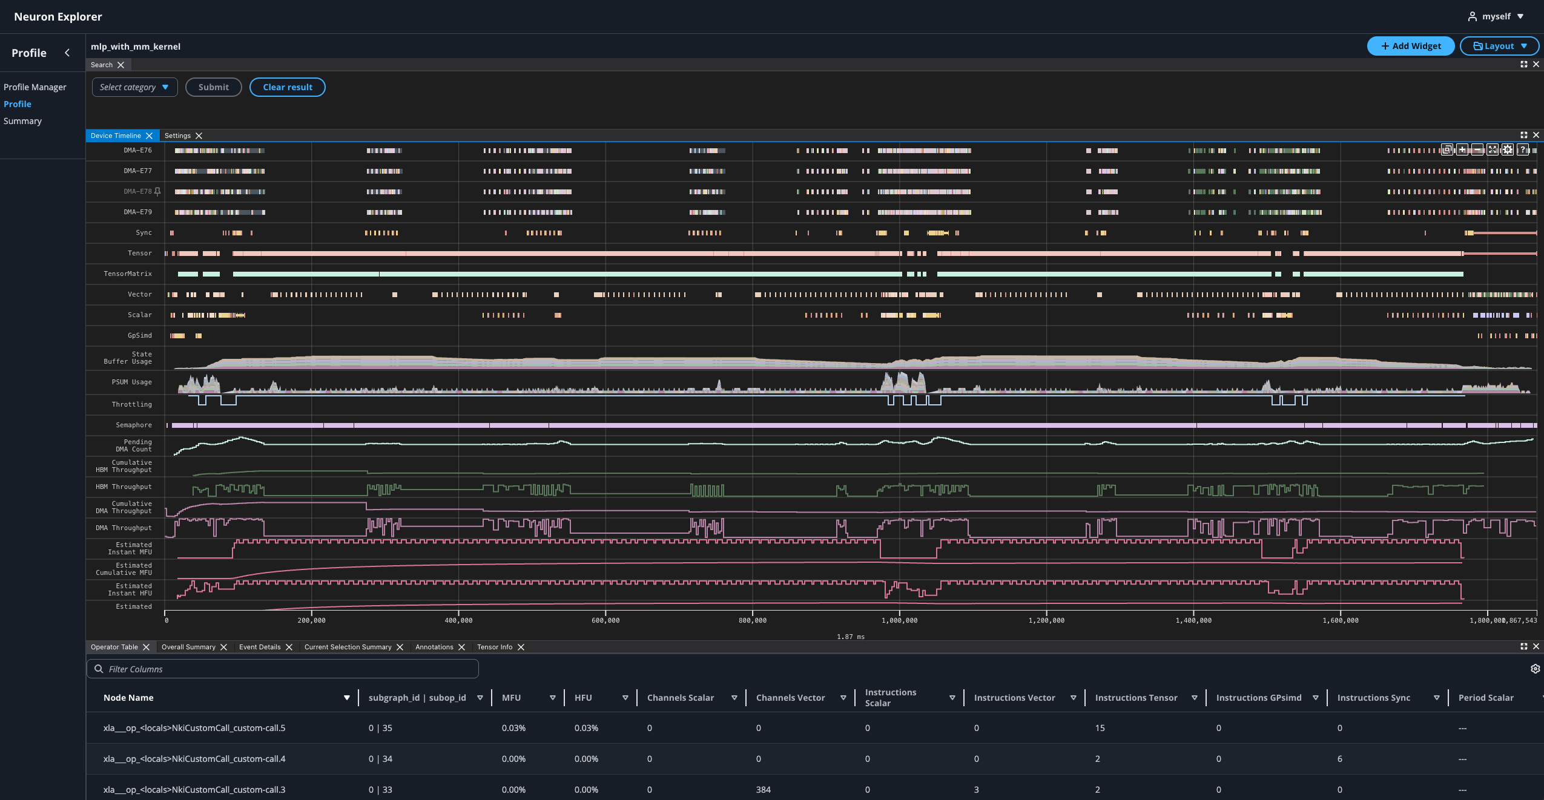Close the Operator Table tab
The height and width of the screenshot is (800, 1544).
point(146,647)
